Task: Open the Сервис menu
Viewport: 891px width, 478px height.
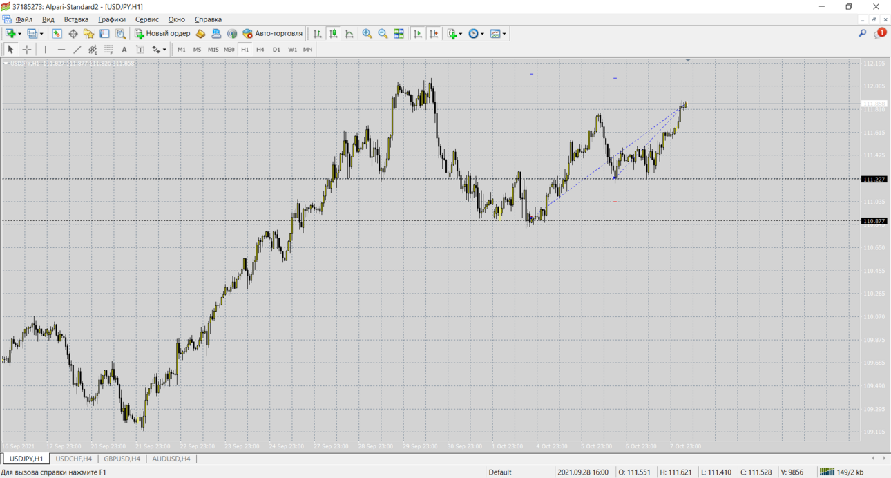Action: 146,19
